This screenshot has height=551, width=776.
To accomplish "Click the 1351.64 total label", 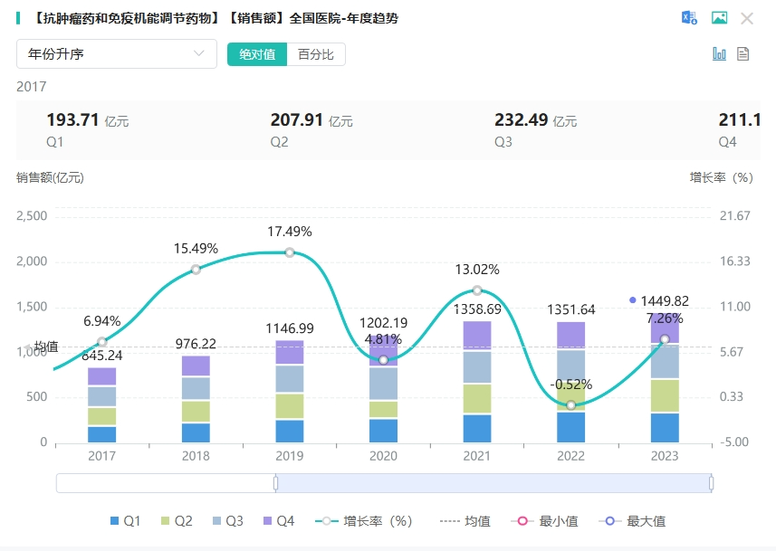I will click(570, 309).
